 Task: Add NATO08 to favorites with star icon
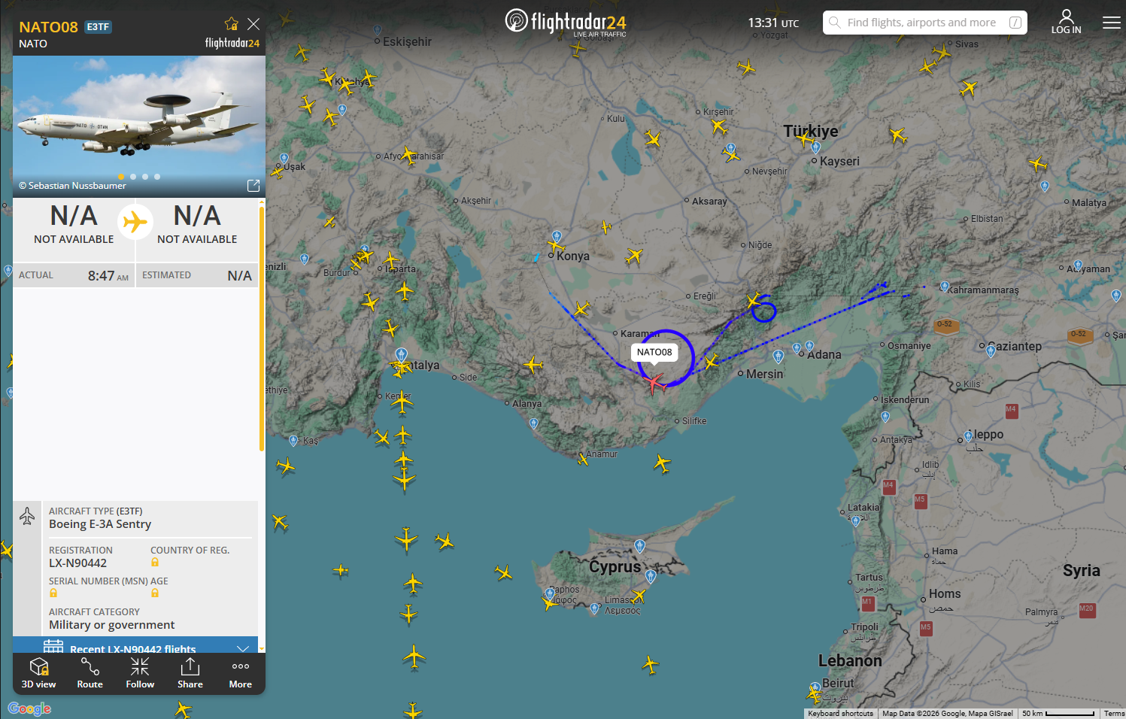232,24
